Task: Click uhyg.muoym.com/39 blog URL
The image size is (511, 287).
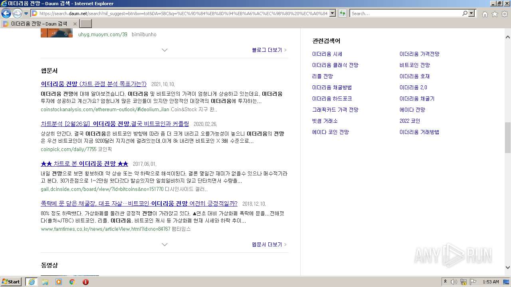Action: 103,34
